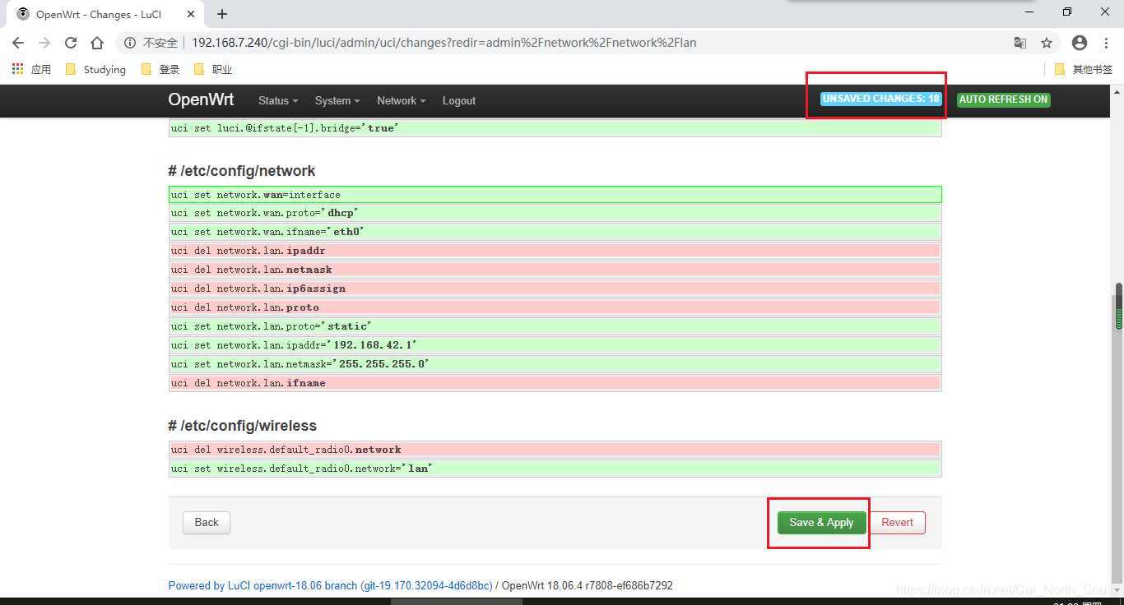Expand the Status menu
Image resolution: width=1124 pixels, height=605 pixels.
click(x=278, y=100)
